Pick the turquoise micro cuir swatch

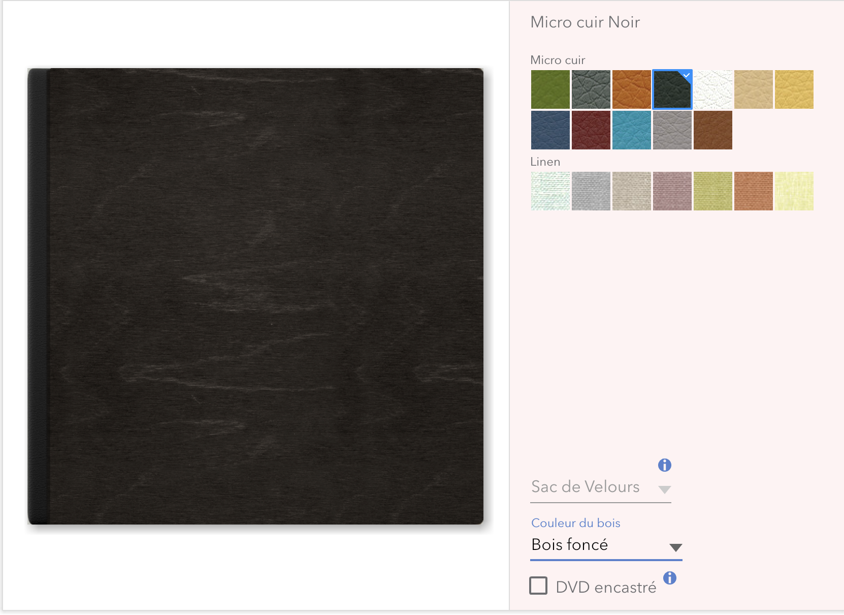(x=632, y=130)
